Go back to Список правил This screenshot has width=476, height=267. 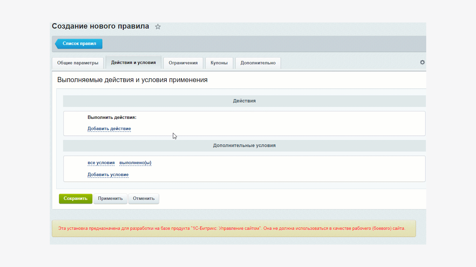(x=79, y=44)
